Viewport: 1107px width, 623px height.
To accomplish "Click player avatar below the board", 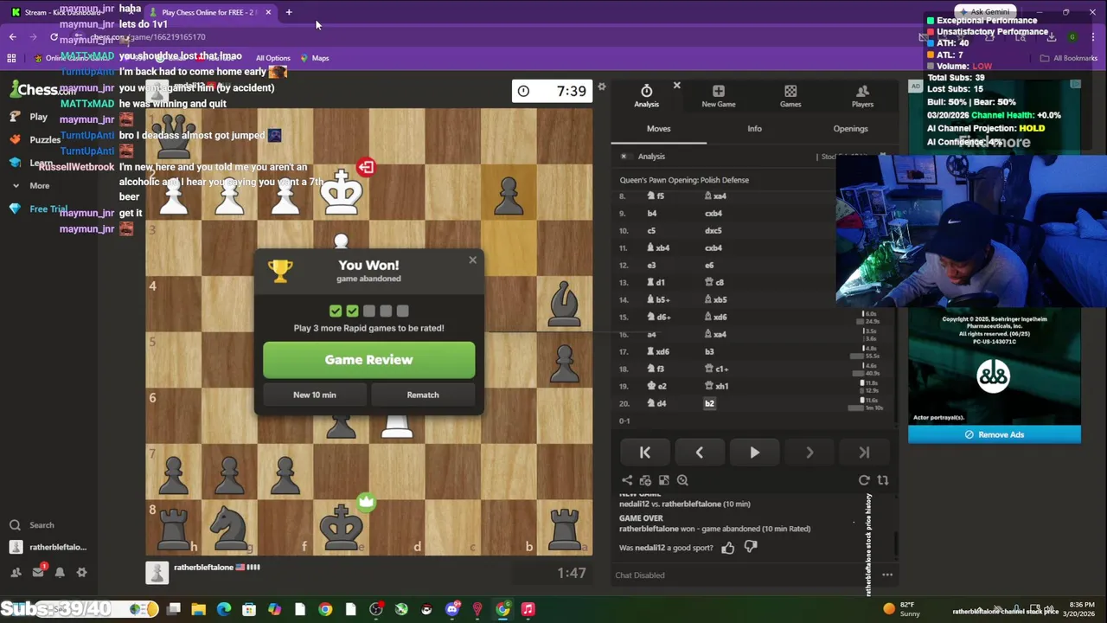I will (x=157, y=573).
